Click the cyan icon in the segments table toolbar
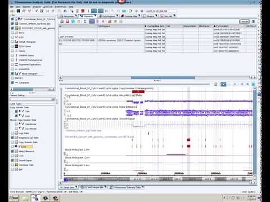 pyautogui.click(x=73, y=21)
